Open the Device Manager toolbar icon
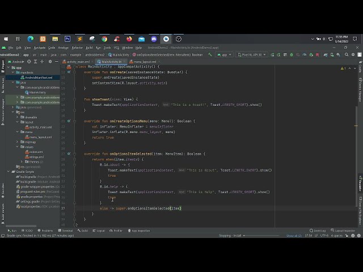The height and width of the screenshot is (272, 363). pyautogui.click(x=332, y=55)
